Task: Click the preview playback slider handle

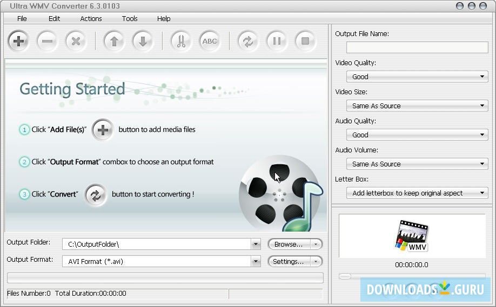Action: point(345,276)
